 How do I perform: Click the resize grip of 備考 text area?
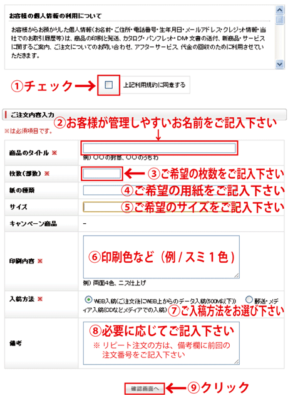(237, 362)
